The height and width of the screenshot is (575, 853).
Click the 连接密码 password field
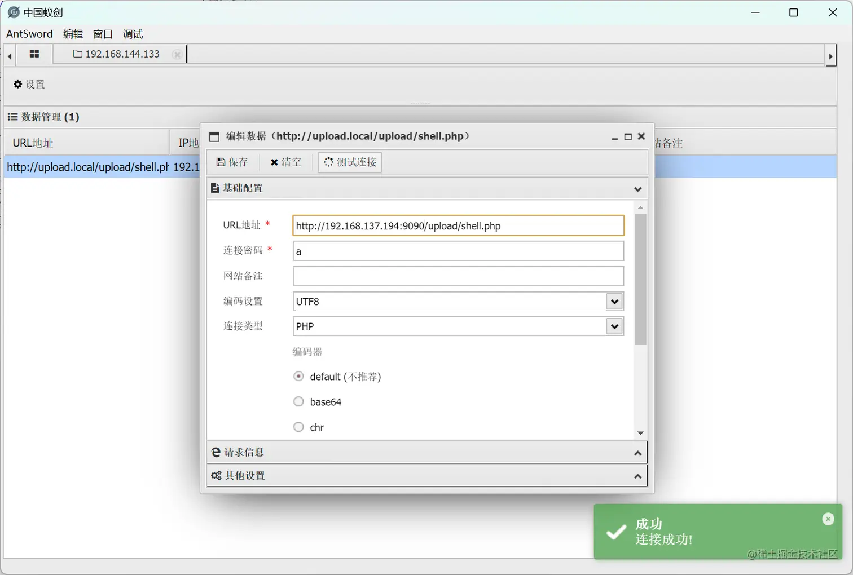[x=458, y=251]
